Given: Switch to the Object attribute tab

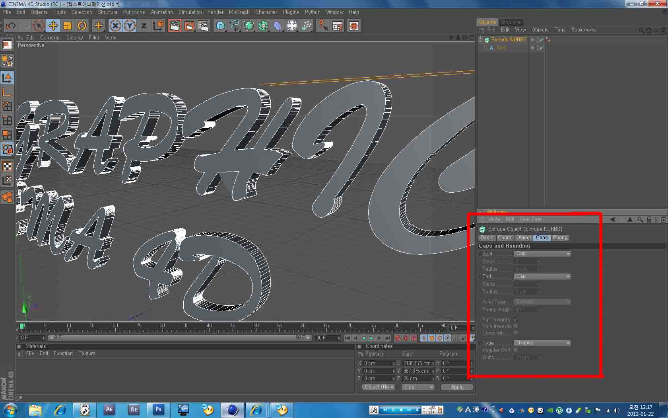Looking at the screenshot, I should pyautogui.click(x=524, y=238).
